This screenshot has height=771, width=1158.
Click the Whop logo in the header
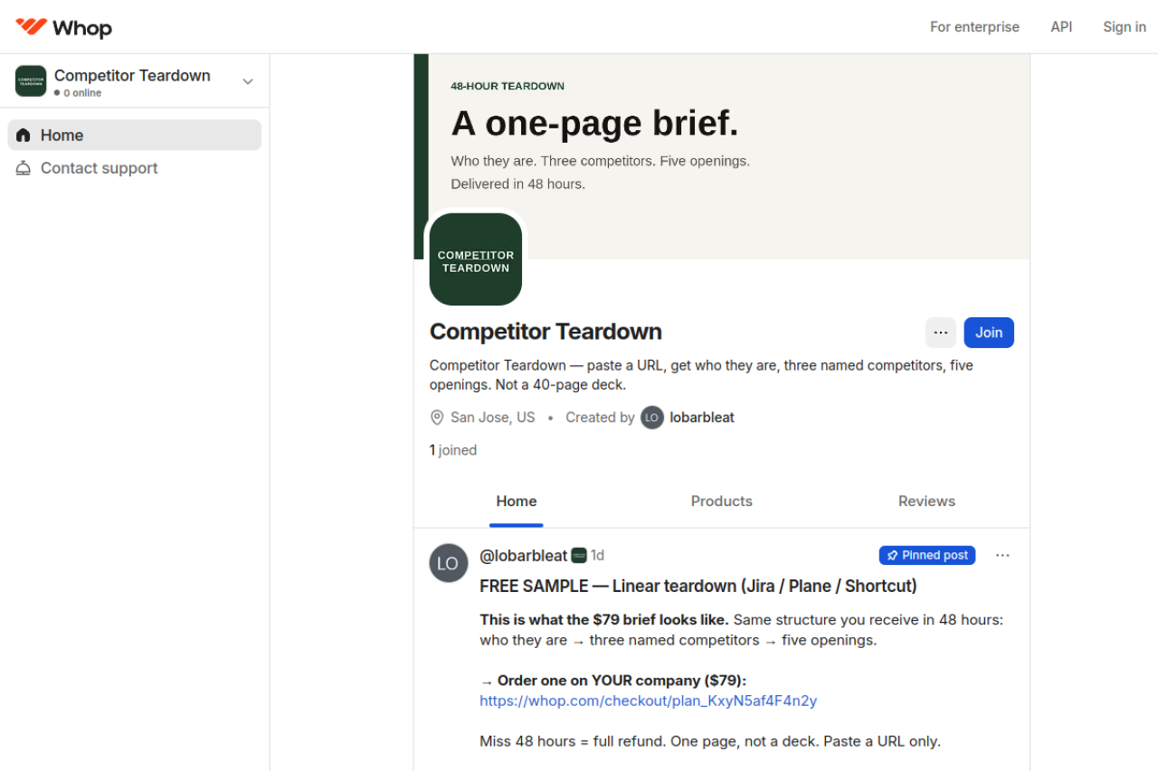pos(63,27)
